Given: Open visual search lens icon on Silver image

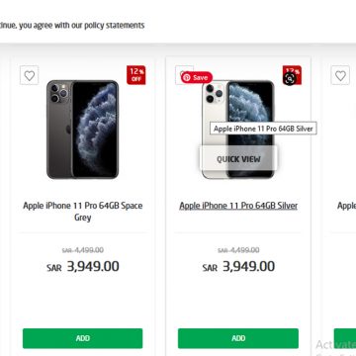Looking at the screenshot, I should [290, 79].
